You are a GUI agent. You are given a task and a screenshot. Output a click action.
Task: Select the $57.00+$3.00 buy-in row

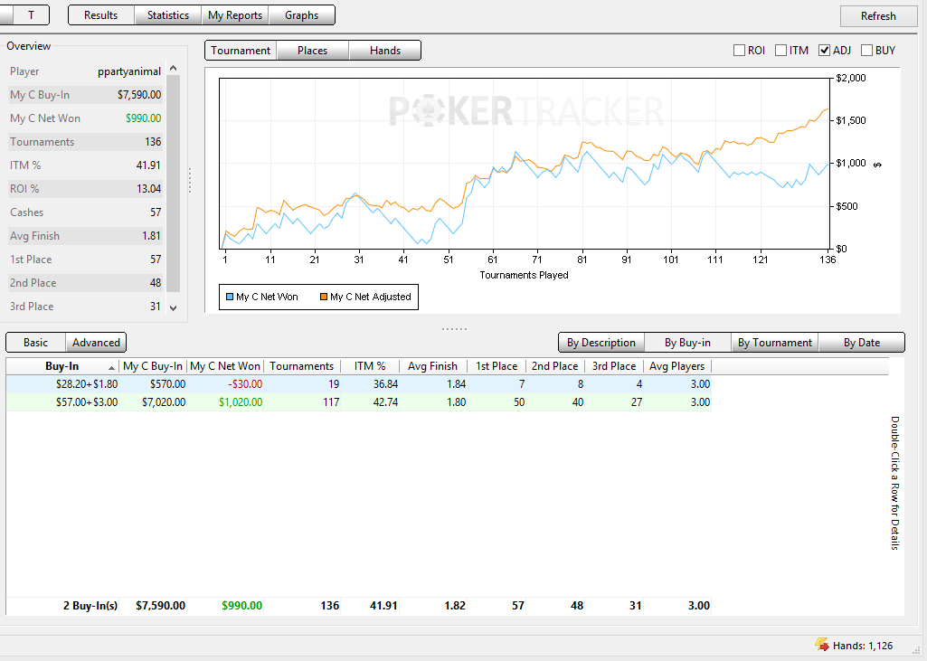(358, 402)
